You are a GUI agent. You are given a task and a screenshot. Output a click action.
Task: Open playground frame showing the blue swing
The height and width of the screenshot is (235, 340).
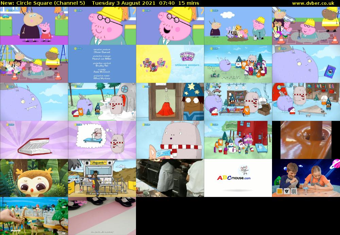[34, 64]
